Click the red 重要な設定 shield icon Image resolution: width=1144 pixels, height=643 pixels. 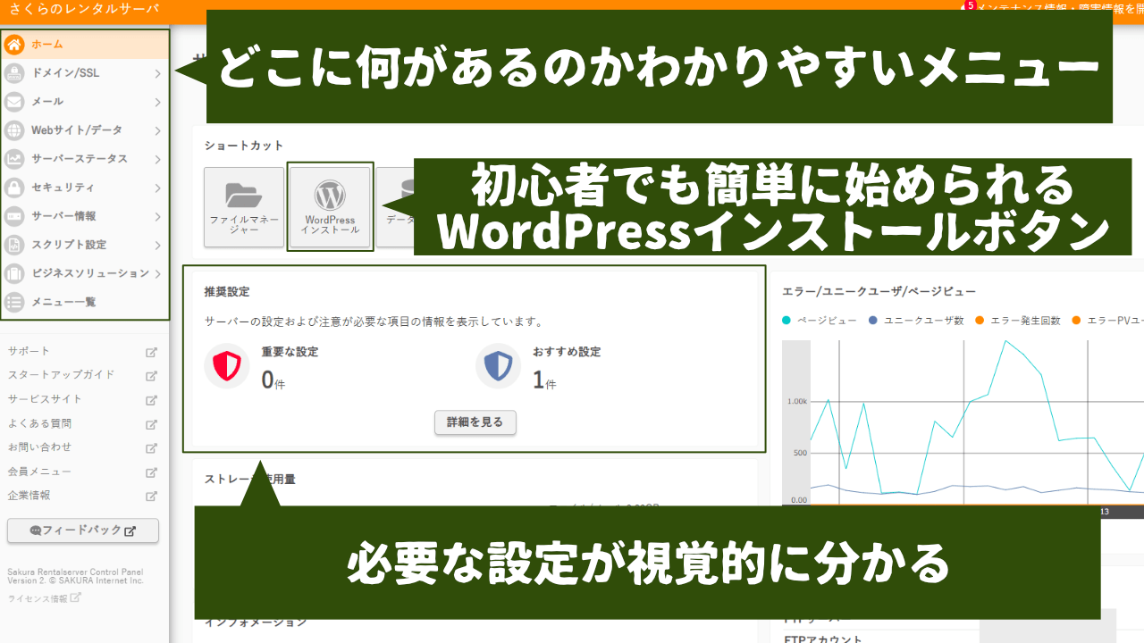(227, 366)
